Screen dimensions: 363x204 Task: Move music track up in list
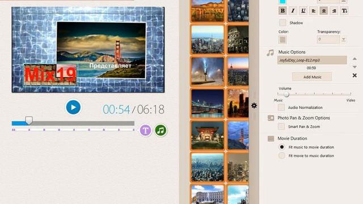point(354,59)
